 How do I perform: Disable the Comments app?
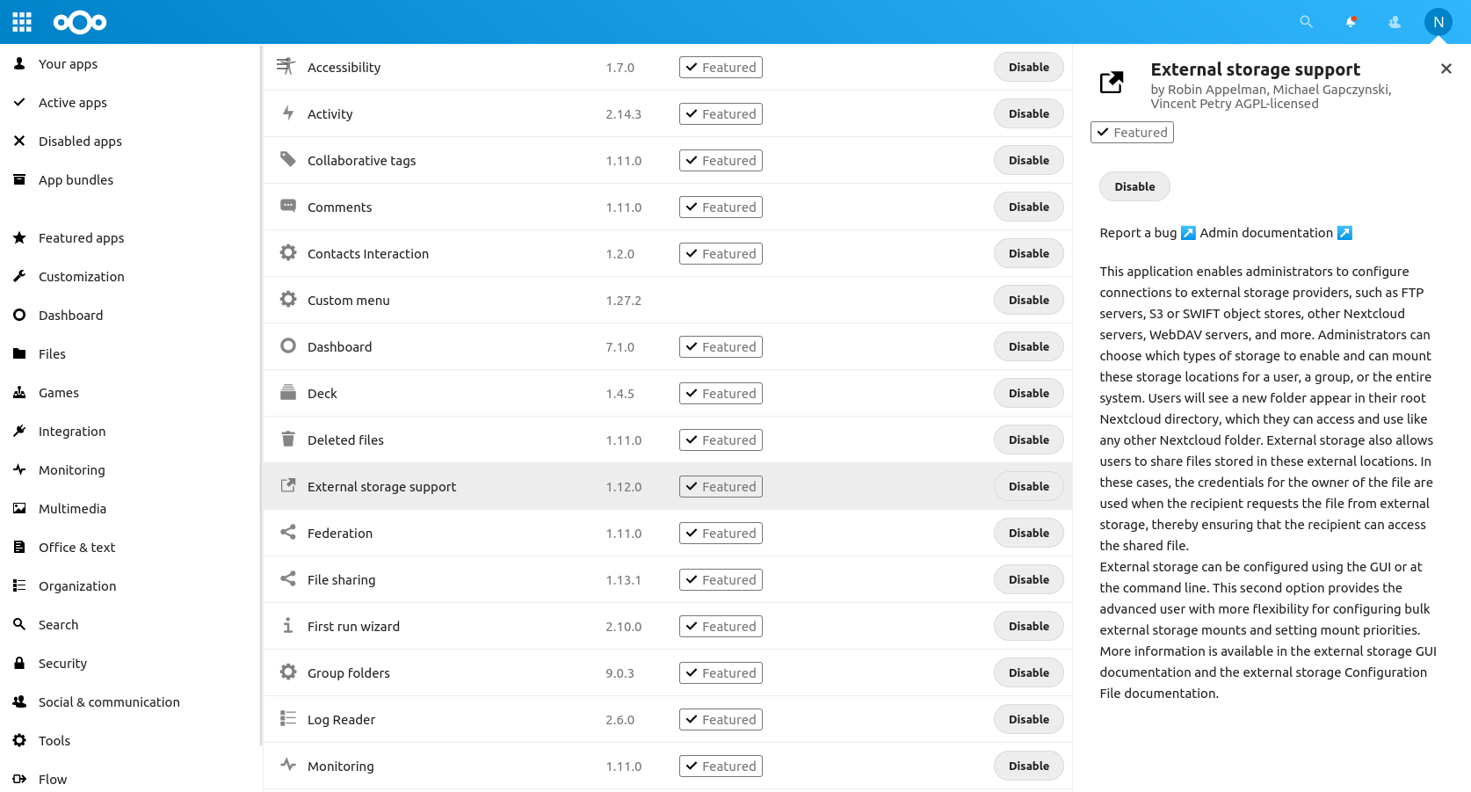click(x=1028, y=207)
